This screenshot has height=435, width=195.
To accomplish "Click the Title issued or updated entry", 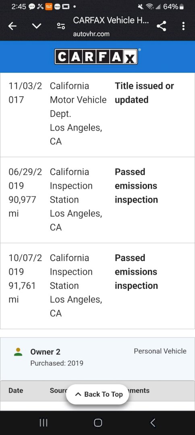I will [x=145, y=93].
